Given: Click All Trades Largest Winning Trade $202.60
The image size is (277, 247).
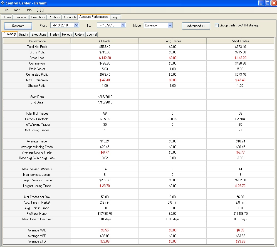Looking at the screenshot, I should [105, 180].
